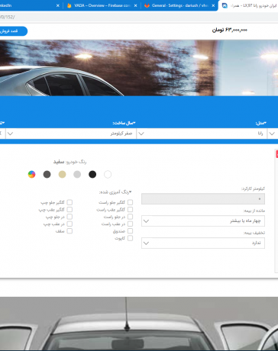The height and width of the screenshot is (351, 278).
Task: Check the گلگیر جلو راست checkbox
Action: tap(130, 202)
